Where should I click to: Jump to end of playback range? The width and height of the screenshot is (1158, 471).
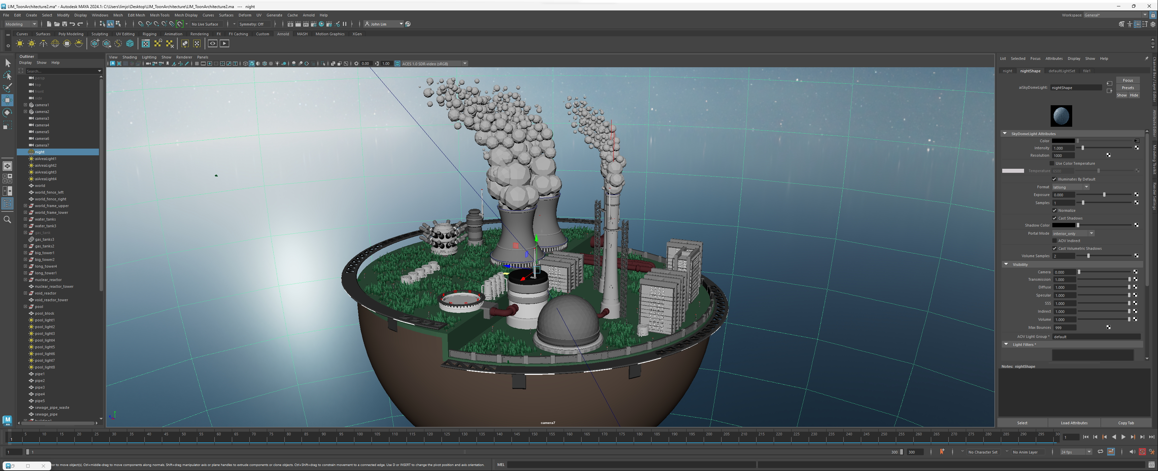[1151, 437]
